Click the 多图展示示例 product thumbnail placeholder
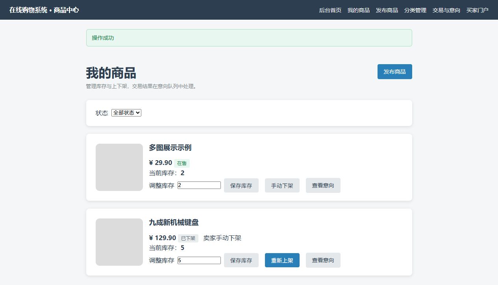Screen dimensions: 498x285 (x=119, y=167)
